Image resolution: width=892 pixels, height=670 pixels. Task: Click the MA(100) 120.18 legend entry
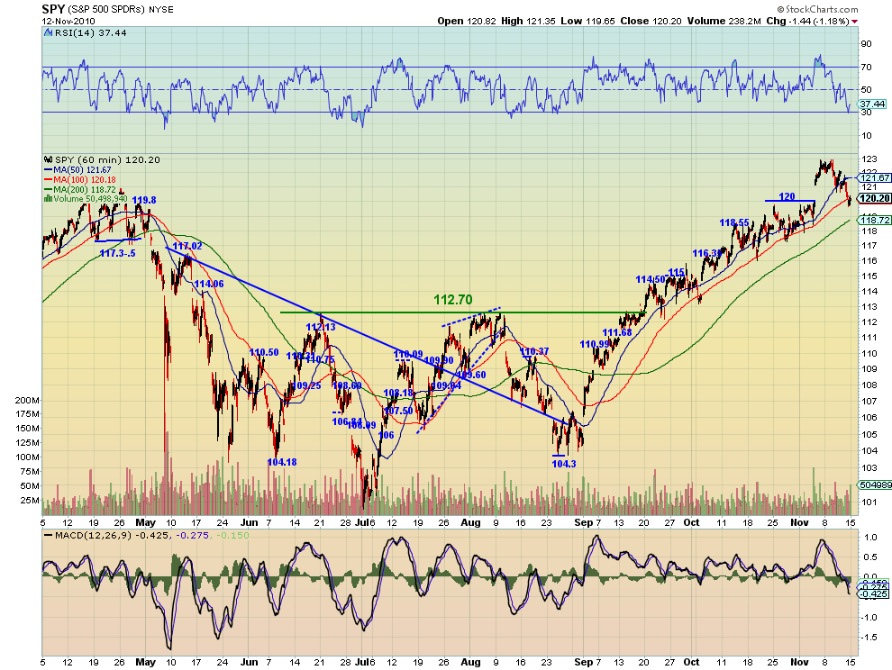point(79,180)
